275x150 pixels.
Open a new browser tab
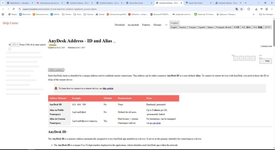(x=246, y=3)
